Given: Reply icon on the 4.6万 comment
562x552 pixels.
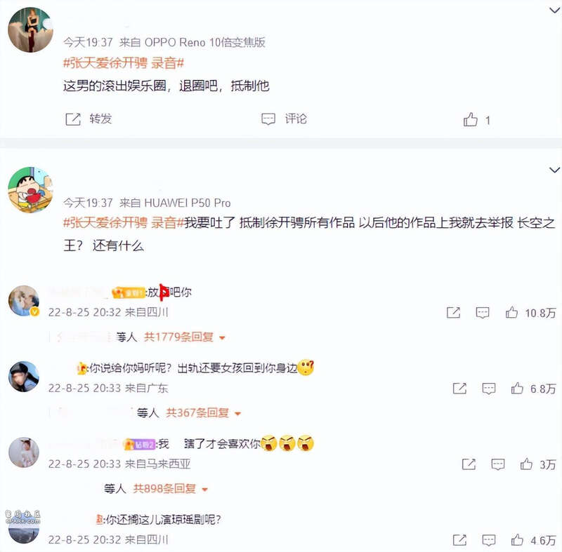Looking at the screenshot, I should tap(489, 540).
